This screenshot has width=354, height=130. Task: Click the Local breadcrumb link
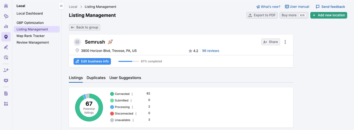(73, 7)
